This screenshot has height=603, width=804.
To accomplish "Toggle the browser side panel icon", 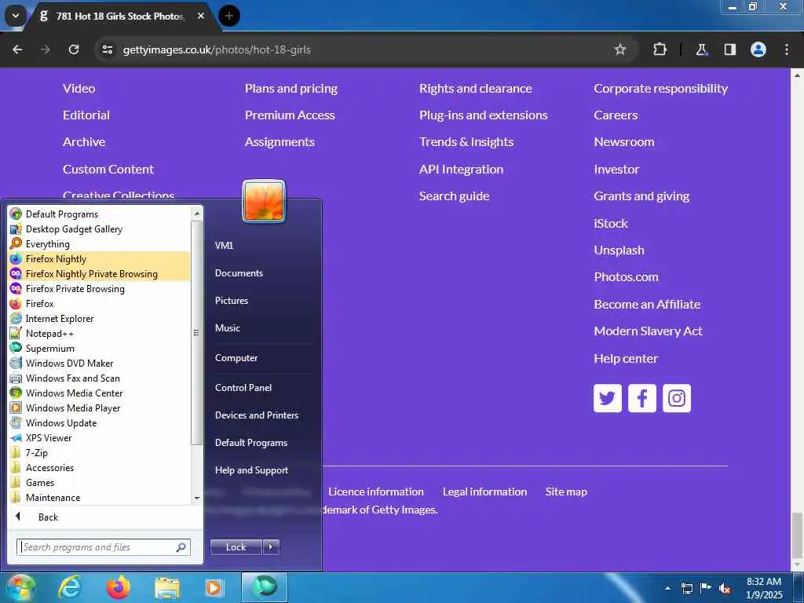I will (729, 49).
